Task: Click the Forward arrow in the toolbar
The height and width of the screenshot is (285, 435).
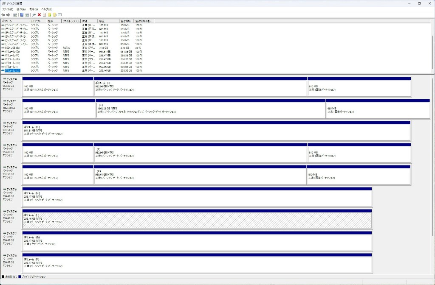Action: [8, 15]
